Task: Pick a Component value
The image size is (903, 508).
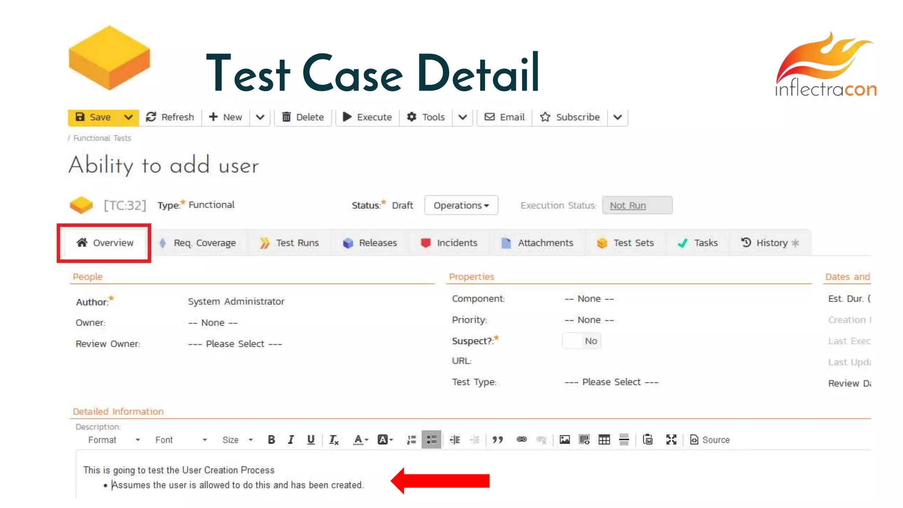Action: (589, 299)
